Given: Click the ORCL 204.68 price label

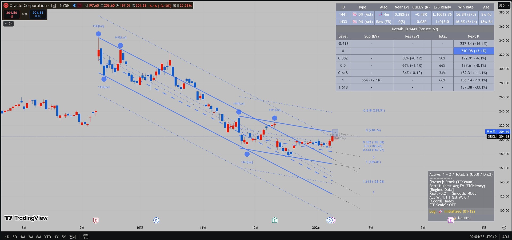Looking at the screenshot, I should click(x=498, y=137).
